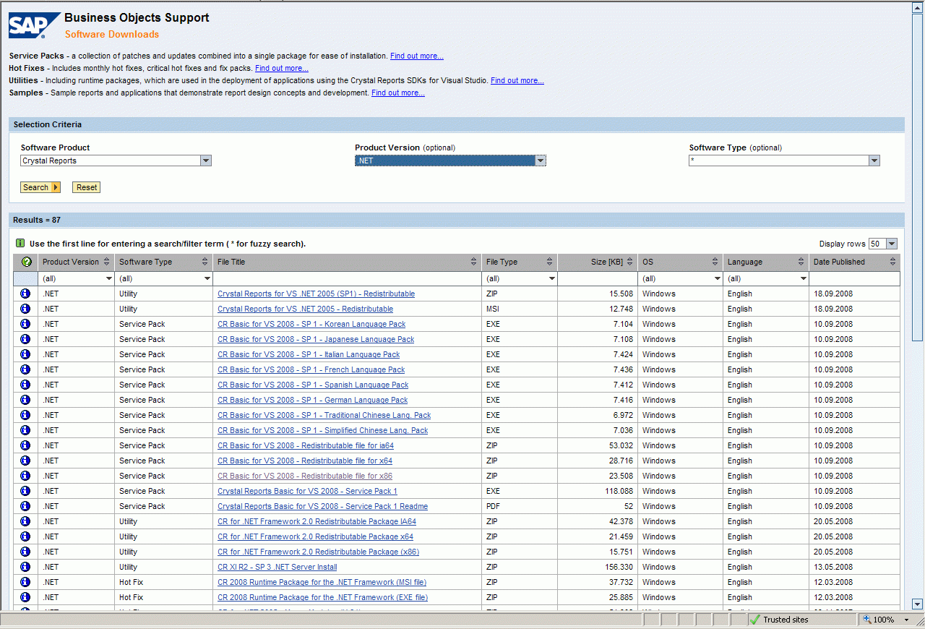Sort by File Type column arrows
Viewport: 925px width, 629px height.
pos(549,262)
